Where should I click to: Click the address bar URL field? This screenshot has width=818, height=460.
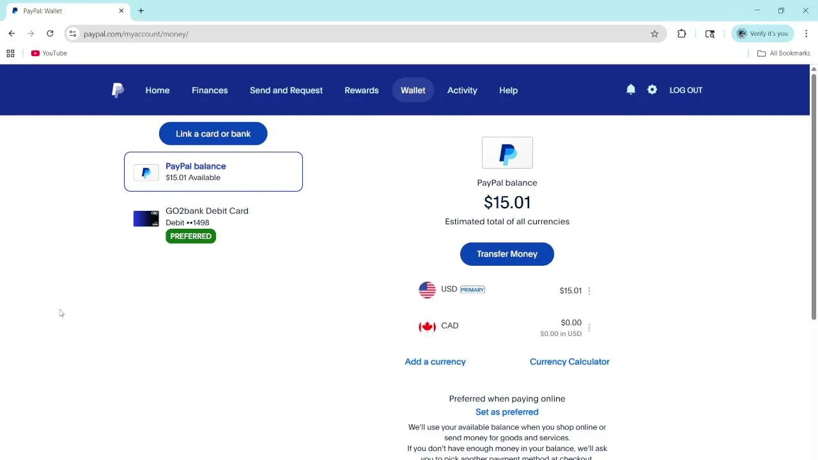[x=364, y=34]
